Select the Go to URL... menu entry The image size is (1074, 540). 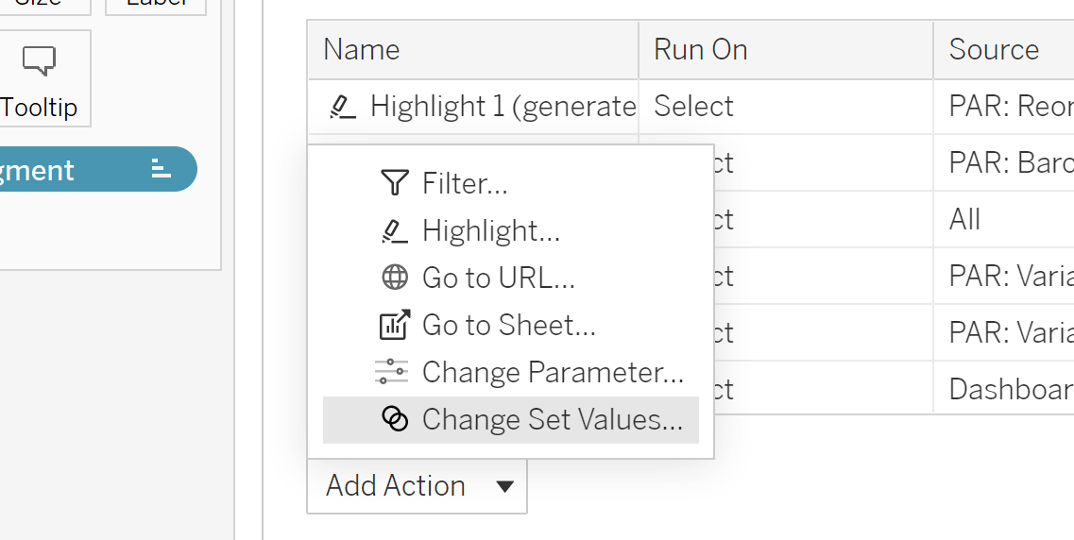pyautogui.click(x=498, y=278)
